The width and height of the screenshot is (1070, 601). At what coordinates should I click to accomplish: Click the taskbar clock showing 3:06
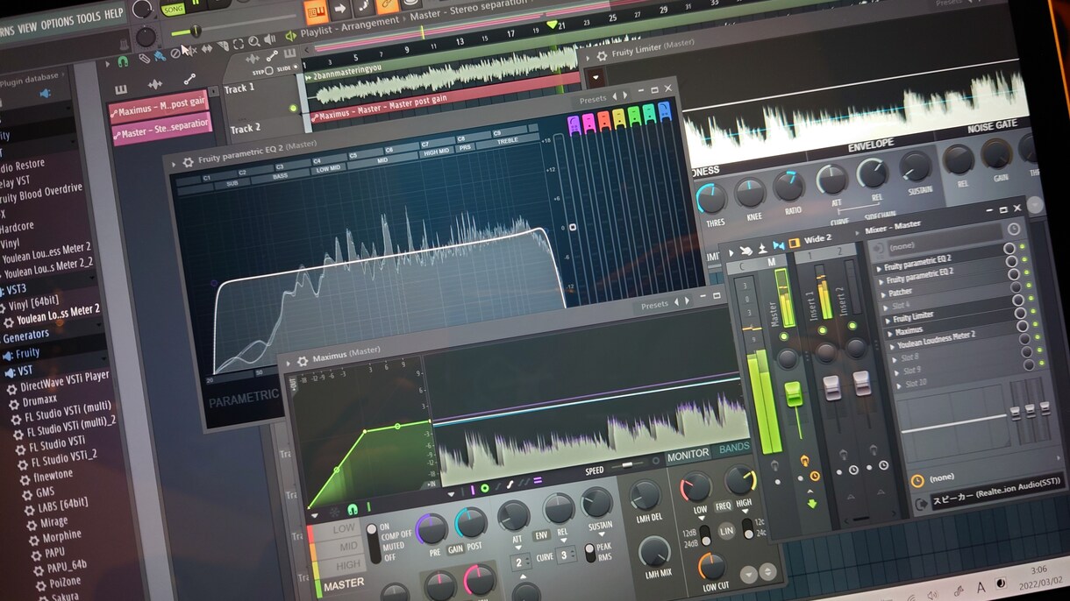click(x=1038, y=569)
